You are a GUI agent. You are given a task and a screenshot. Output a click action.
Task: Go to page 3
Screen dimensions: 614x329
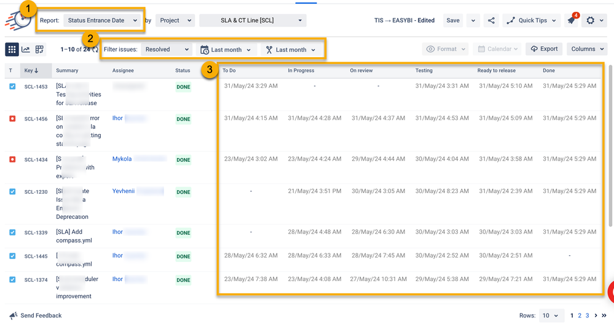coord(587,315)
